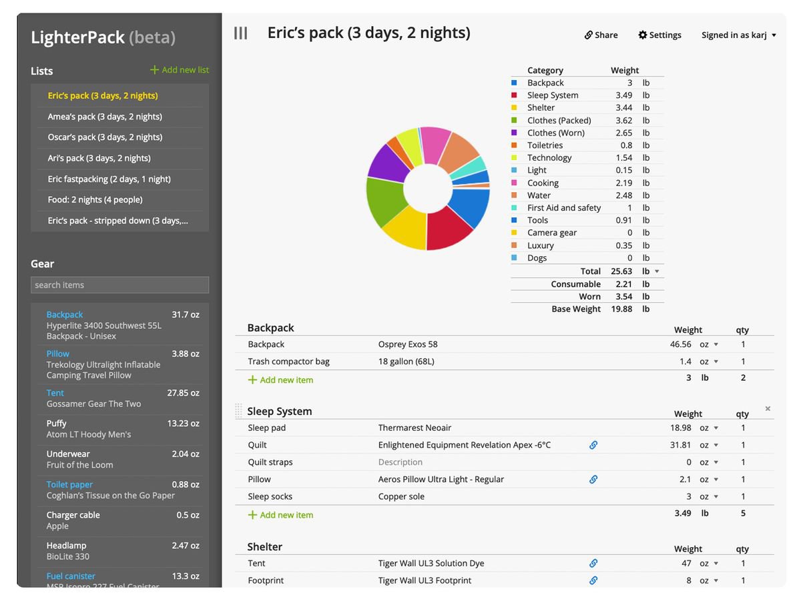
Task: Toggle the sidebar hamburger icon
Action: [x=240, y=33]
